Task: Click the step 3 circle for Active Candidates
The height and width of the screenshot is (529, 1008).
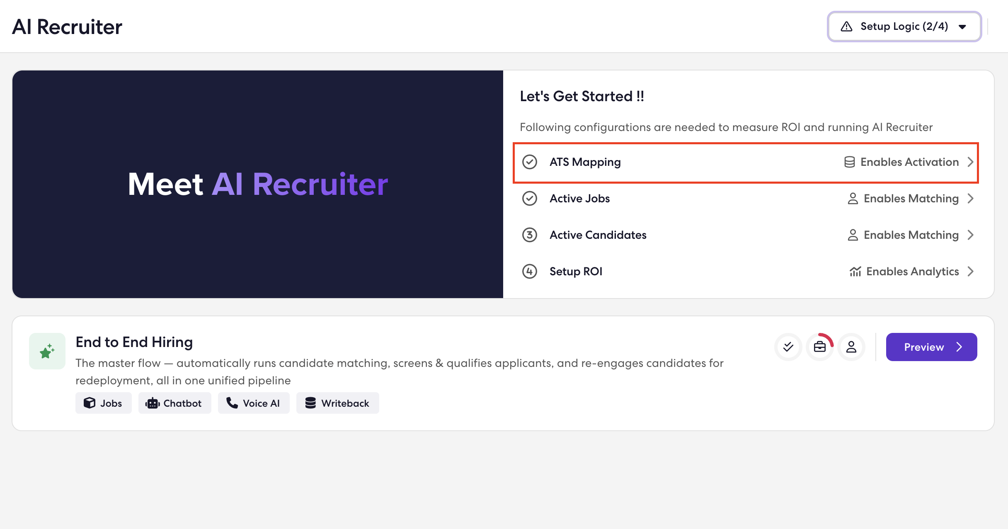Action: 530,235
